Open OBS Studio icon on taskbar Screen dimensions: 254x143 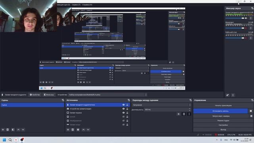22,140
